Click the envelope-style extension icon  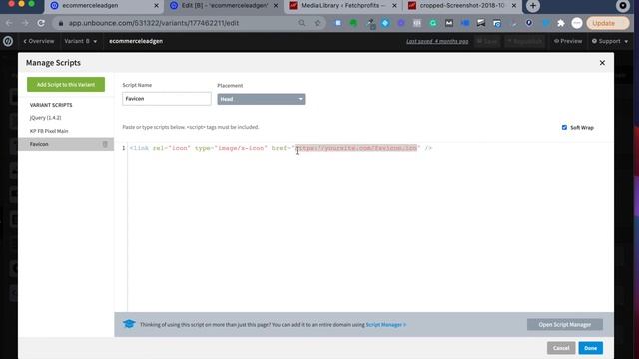tap(449, 23)
